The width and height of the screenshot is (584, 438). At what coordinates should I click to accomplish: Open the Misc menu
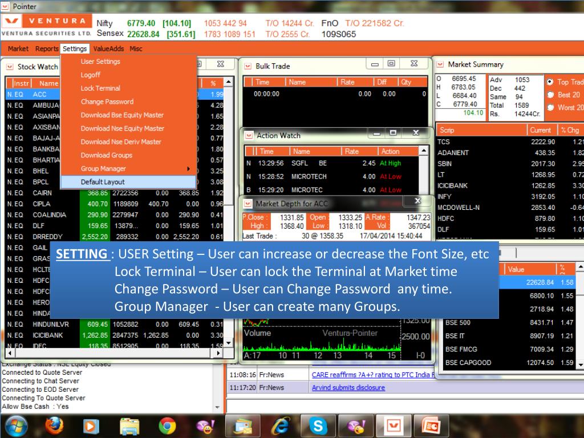click(136, 49)
